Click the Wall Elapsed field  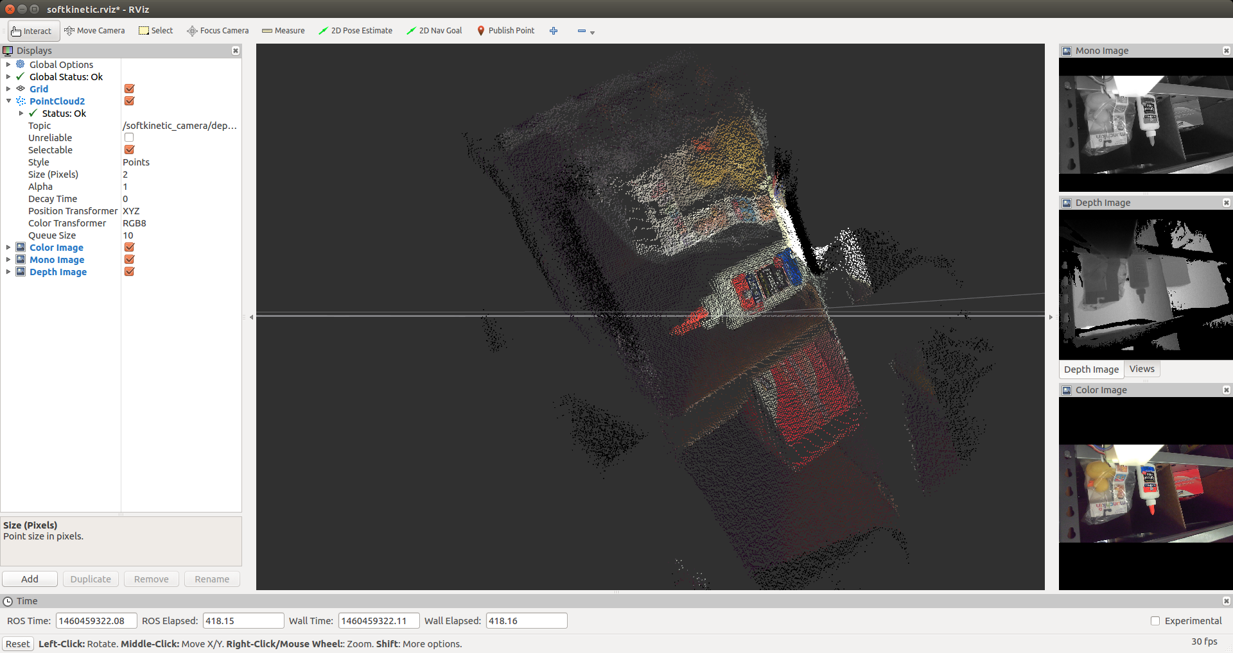click(527, 621)
